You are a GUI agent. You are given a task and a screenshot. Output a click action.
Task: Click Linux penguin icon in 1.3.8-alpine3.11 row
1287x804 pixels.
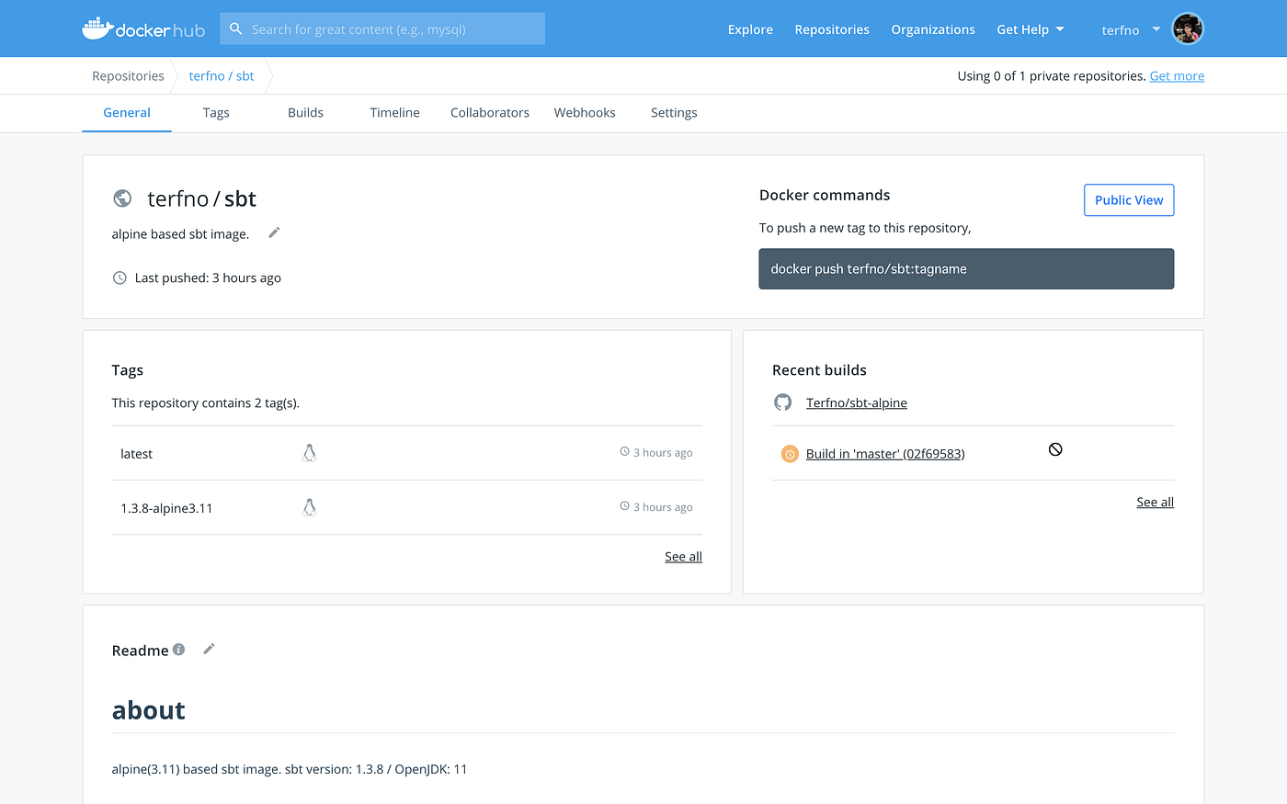(309, 507)
